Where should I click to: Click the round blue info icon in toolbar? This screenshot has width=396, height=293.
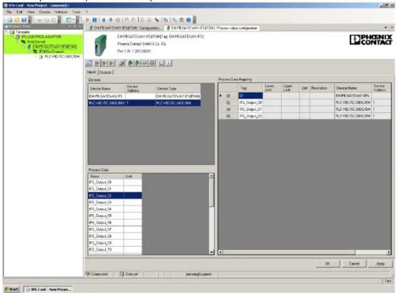coord(188,20)
